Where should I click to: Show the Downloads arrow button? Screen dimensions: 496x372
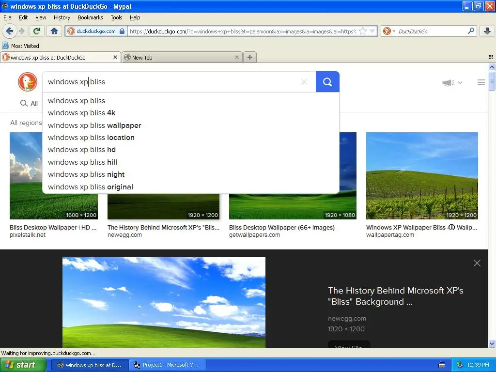click(487, 31)
